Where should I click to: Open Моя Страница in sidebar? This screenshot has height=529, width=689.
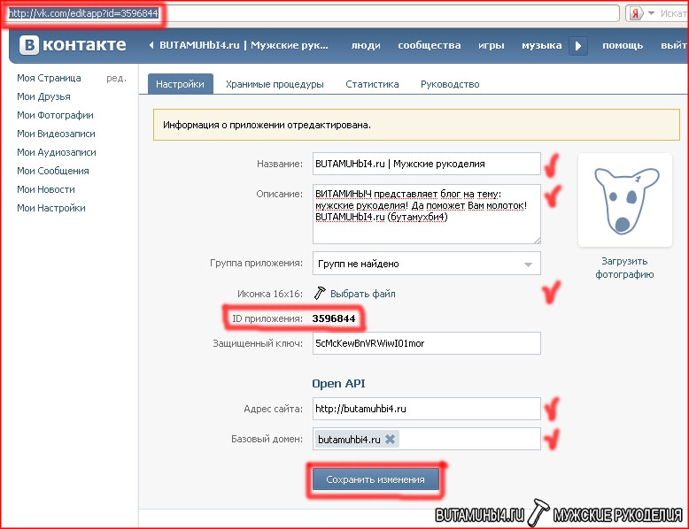coord(49,78)
